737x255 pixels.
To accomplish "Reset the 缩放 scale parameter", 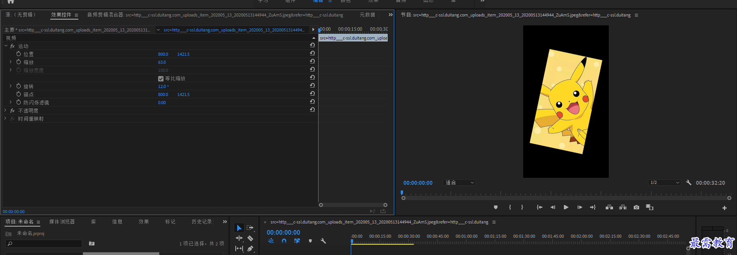I will 312,61.
